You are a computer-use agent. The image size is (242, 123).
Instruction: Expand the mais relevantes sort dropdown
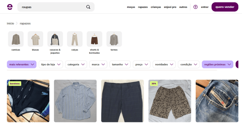click(x=22, y=64)
